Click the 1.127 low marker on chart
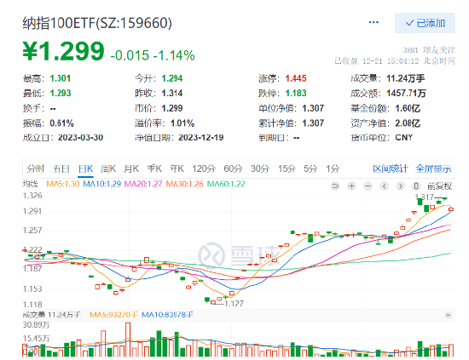This screenshot has width=469, height=360. [x=234, y=304]
